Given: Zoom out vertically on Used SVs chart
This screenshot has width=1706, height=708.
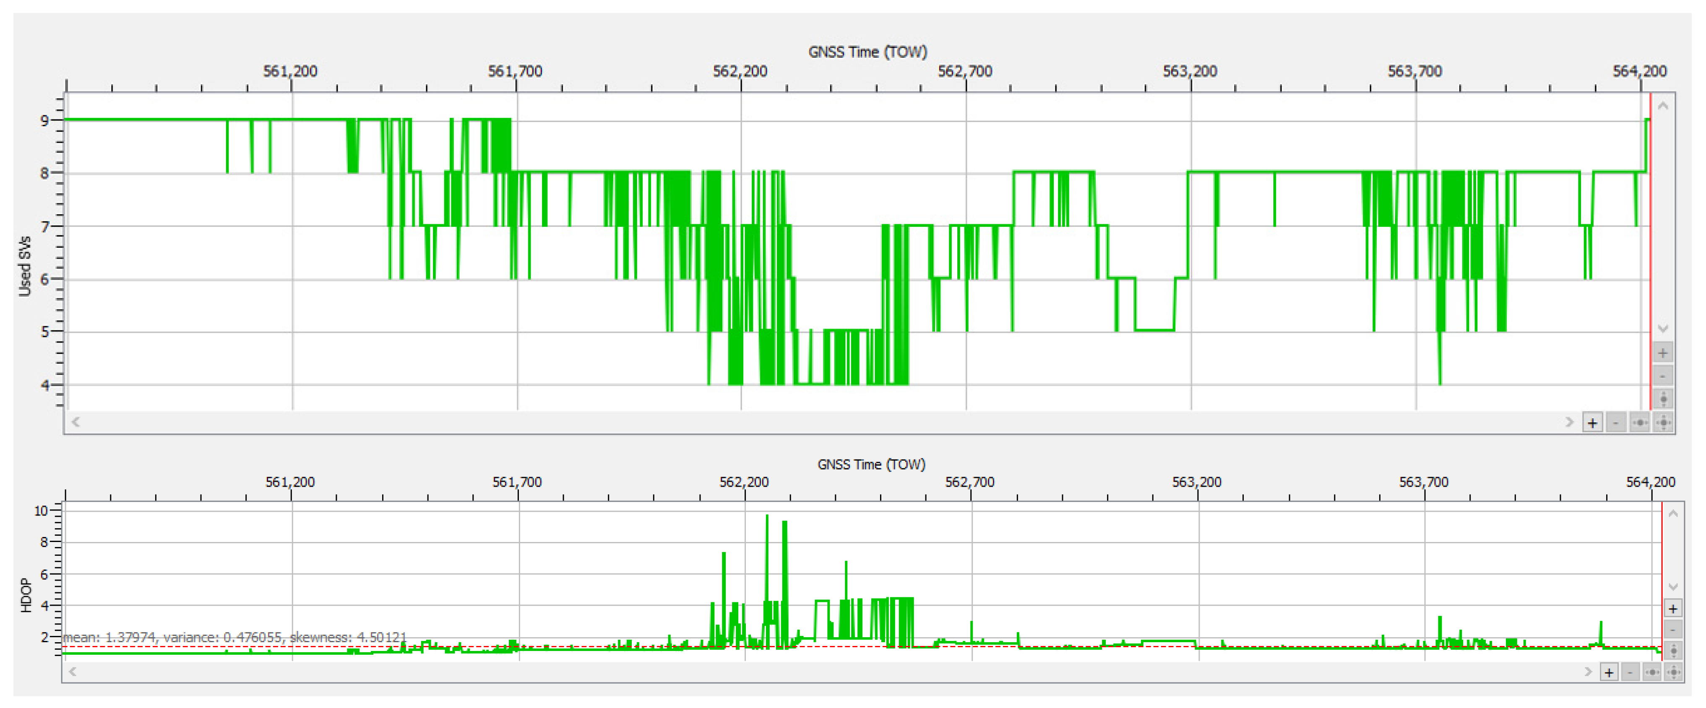Looking at the screenshot, I should (1663, 376).
